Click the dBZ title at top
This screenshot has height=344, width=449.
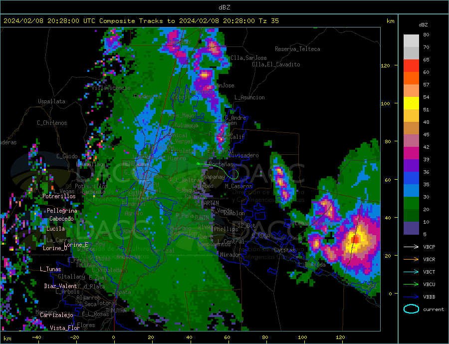pyautogui.click(x=224, y=7)
